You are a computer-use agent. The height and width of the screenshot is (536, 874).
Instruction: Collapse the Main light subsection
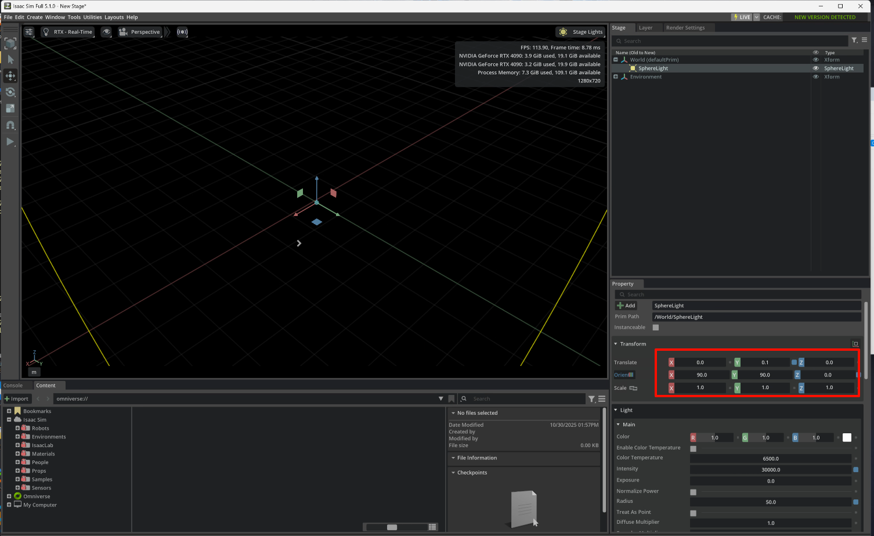[x=619, y=425]
